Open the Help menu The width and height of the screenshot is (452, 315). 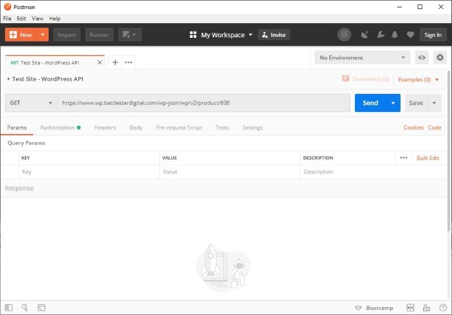[55, 19]
